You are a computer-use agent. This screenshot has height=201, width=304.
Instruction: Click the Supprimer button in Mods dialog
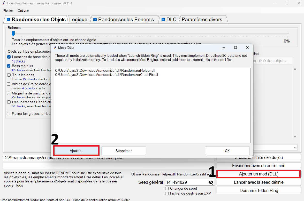[124, 151]
